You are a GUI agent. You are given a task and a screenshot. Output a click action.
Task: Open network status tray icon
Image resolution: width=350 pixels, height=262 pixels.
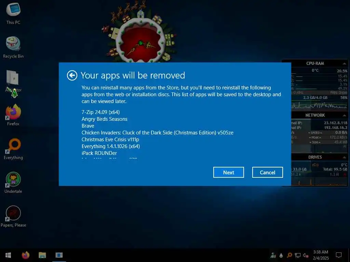point(298,255)
